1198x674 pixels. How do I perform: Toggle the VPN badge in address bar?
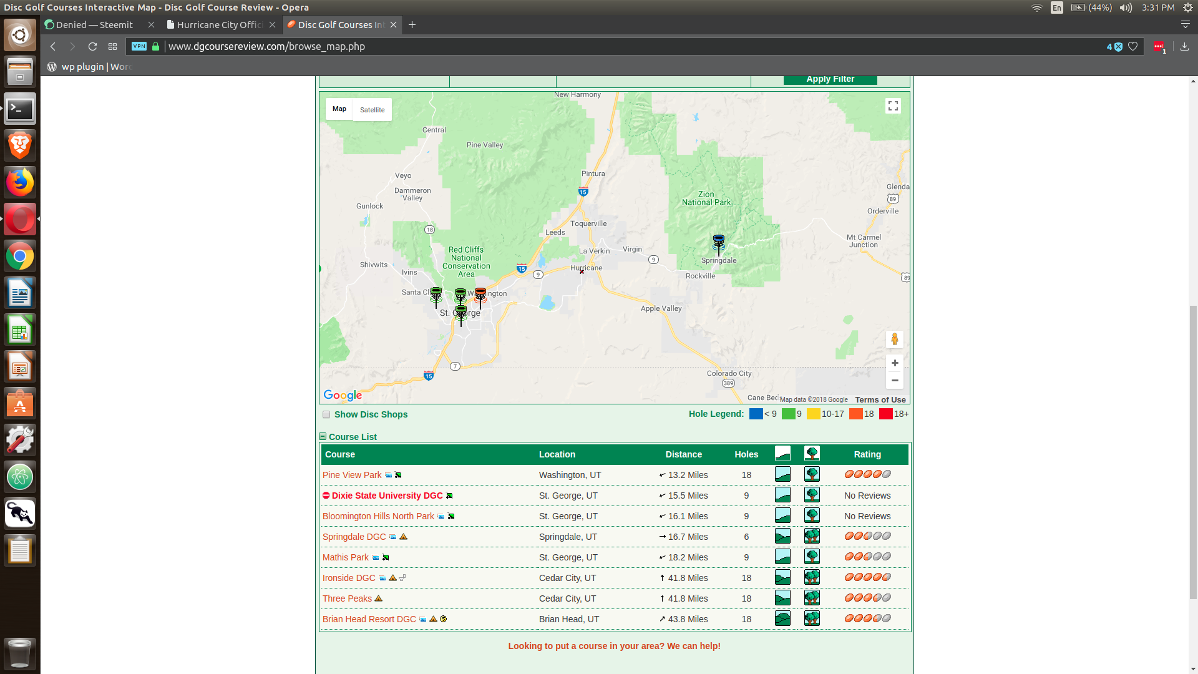coord(139,46)
